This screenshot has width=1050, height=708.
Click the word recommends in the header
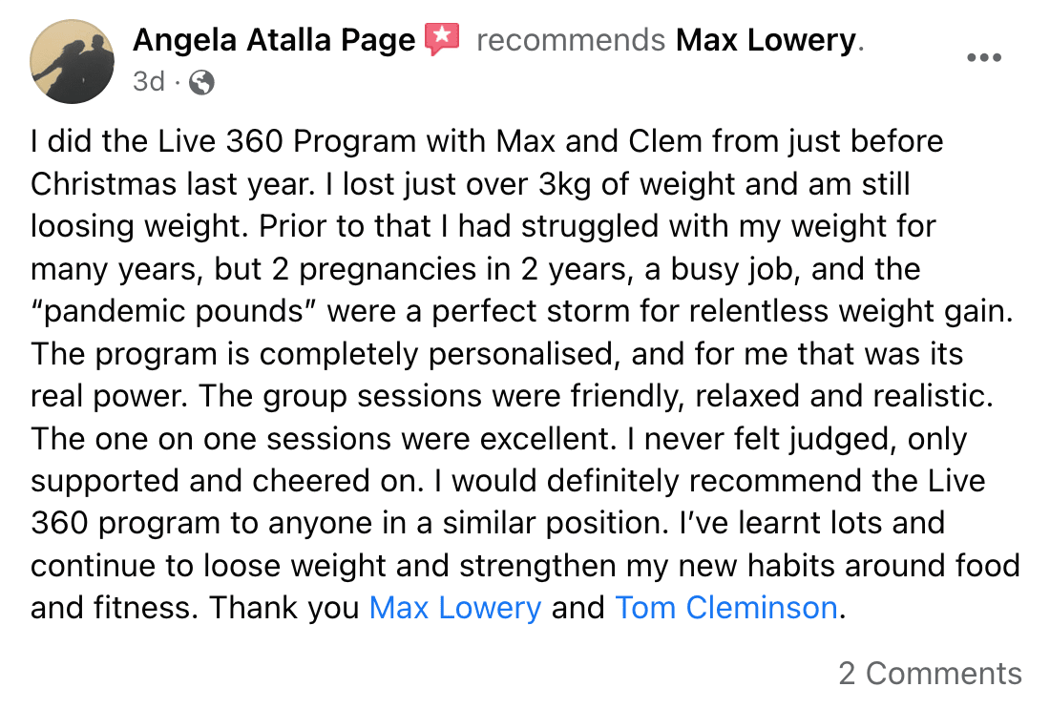point(571,40)
